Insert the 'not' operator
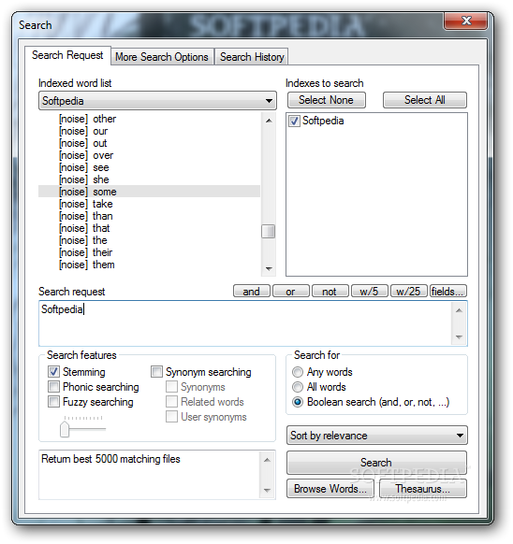The width and height of the screenshot is (513, 544). [330, 292]
